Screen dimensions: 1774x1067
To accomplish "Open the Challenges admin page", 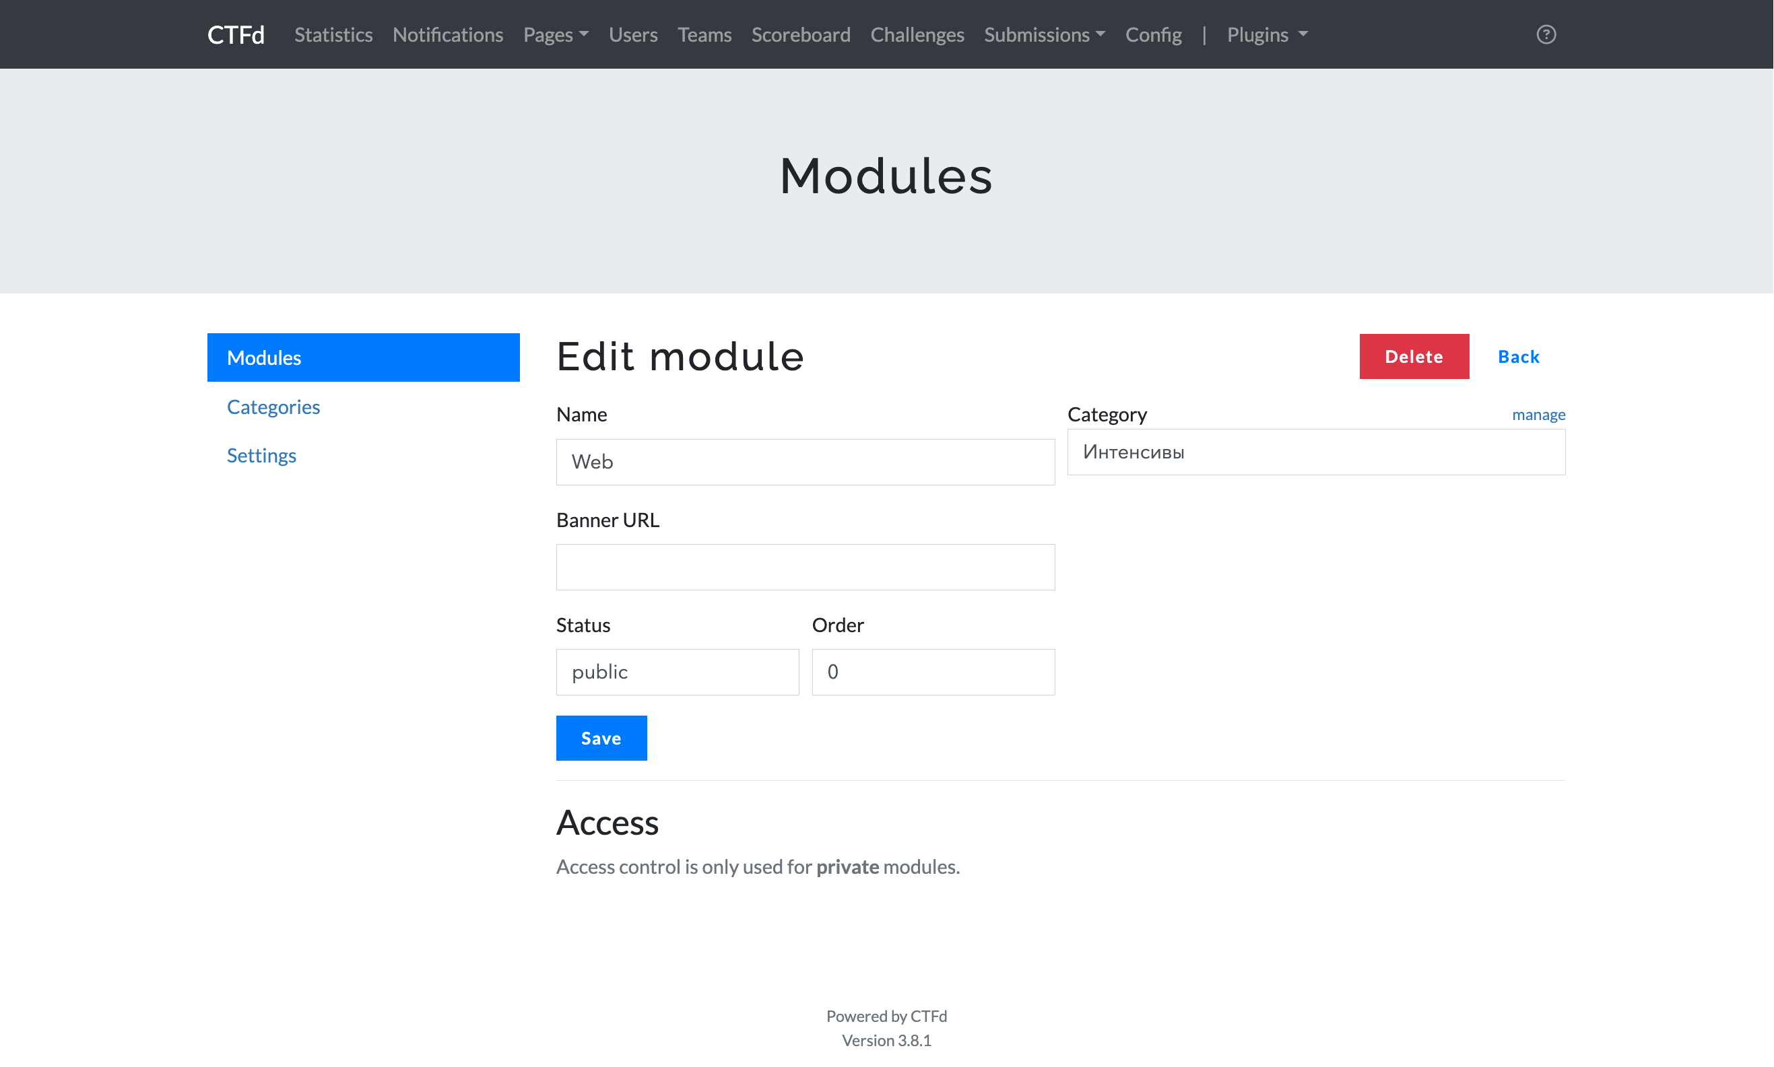I will pyautogui.click(x=917, y=34).
